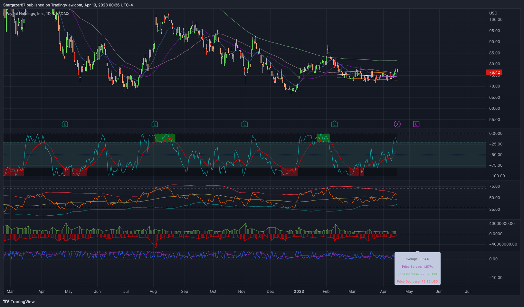Select the Price Decrease: 75.82 USD line
524x307 pixels.
[x=417, y=282]
